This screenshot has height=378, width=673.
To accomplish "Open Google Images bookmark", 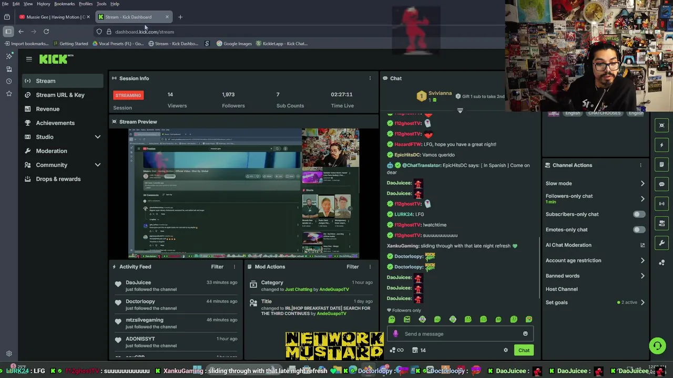I will pyautogui.click(x=234, y=44).
